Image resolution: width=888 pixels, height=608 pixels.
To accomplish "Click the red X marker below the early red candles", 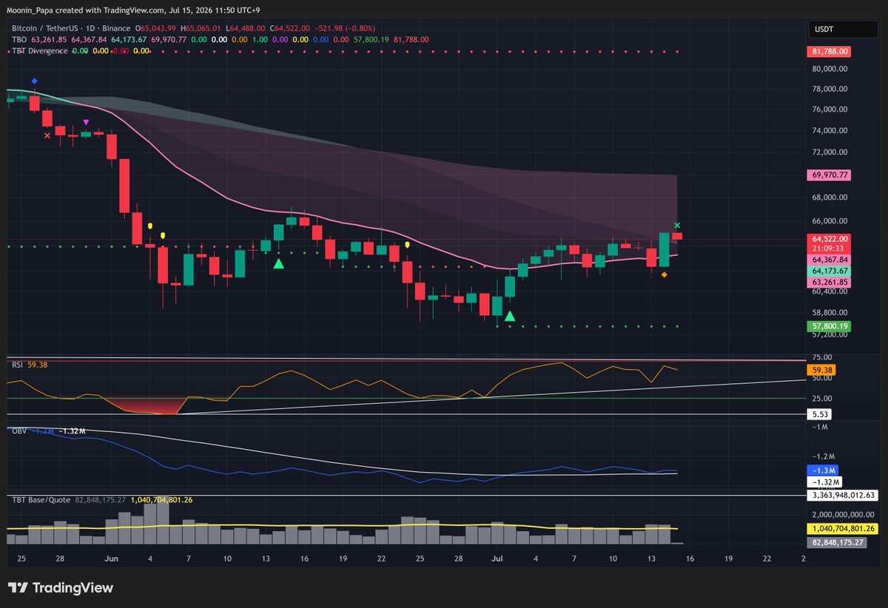I will [x=47, y=135].
